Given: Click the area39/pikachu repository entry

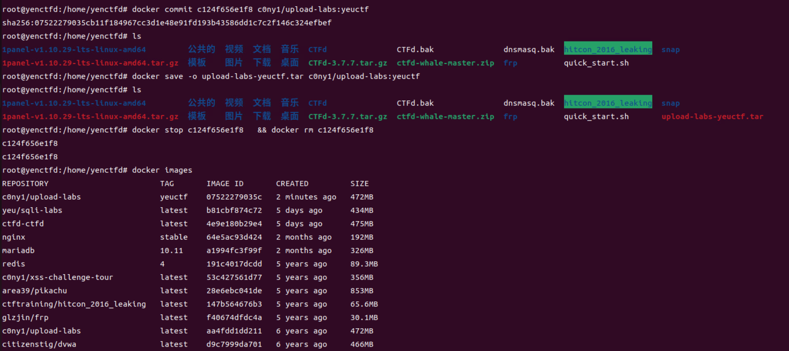Looking at the screenshot, I should (x=34, y=291).
